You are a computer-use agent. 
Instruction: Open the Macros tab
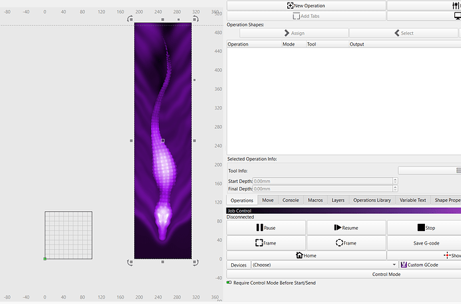pos(315,200)
